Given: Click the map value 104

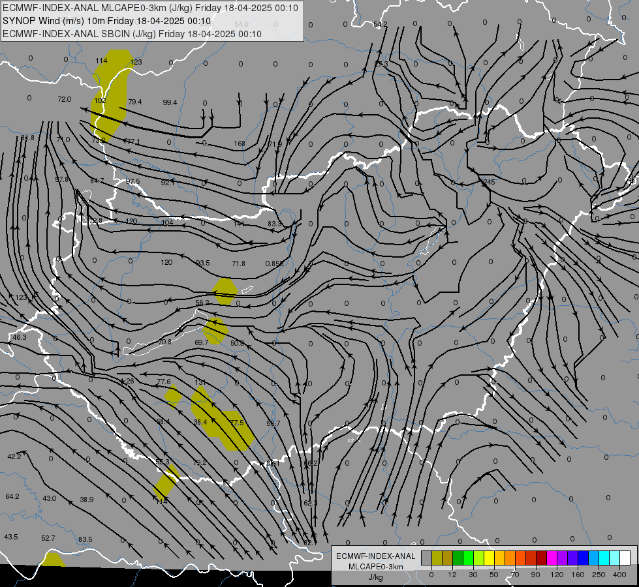Looking at the screenshot, I should 168,222.
